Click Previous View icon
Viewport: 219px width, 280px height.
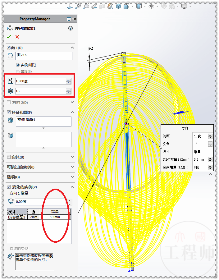click(x=94, y=7)
